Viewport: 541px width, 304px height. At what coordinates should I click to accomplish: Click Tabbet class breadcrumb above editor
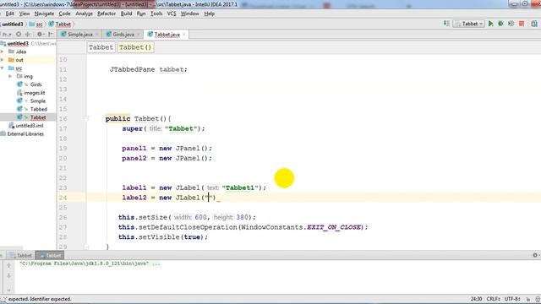(101, 47)
